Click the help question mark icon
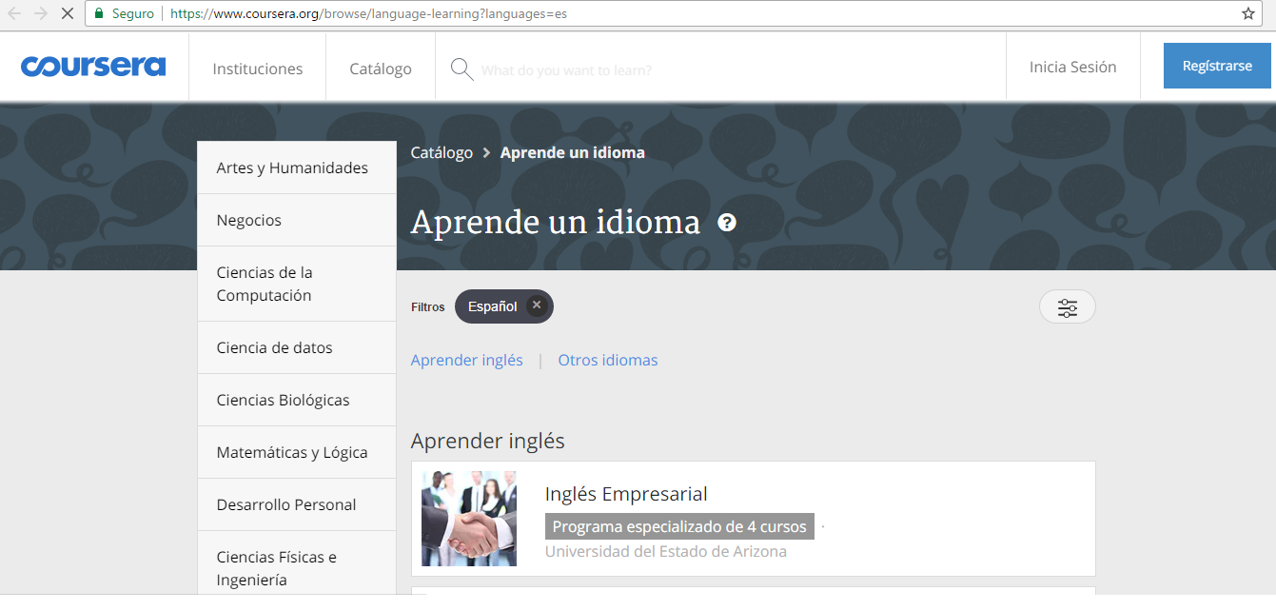 [727, 223]
